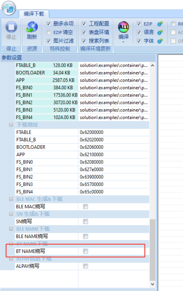Viewport: 183px width, 291px height.
Task: Enable the SN烧写 checkbox
Action: click(x=85, y=221)
